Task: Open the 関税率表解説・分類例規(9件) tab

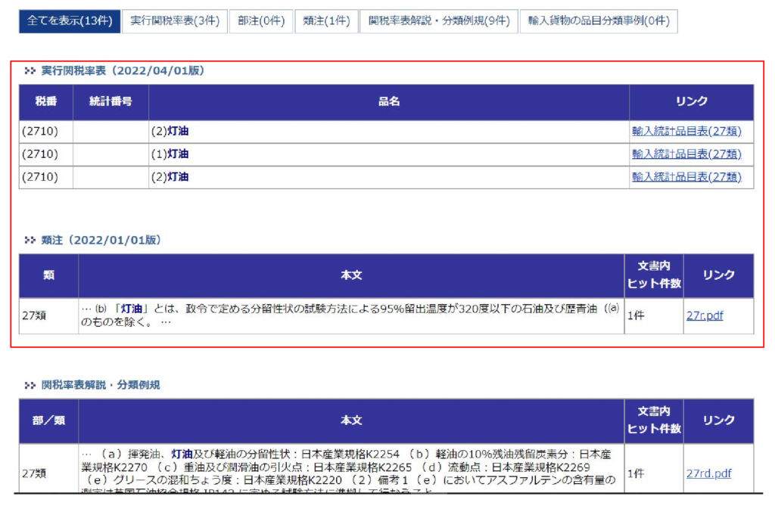Action: (x=438, y=21)
